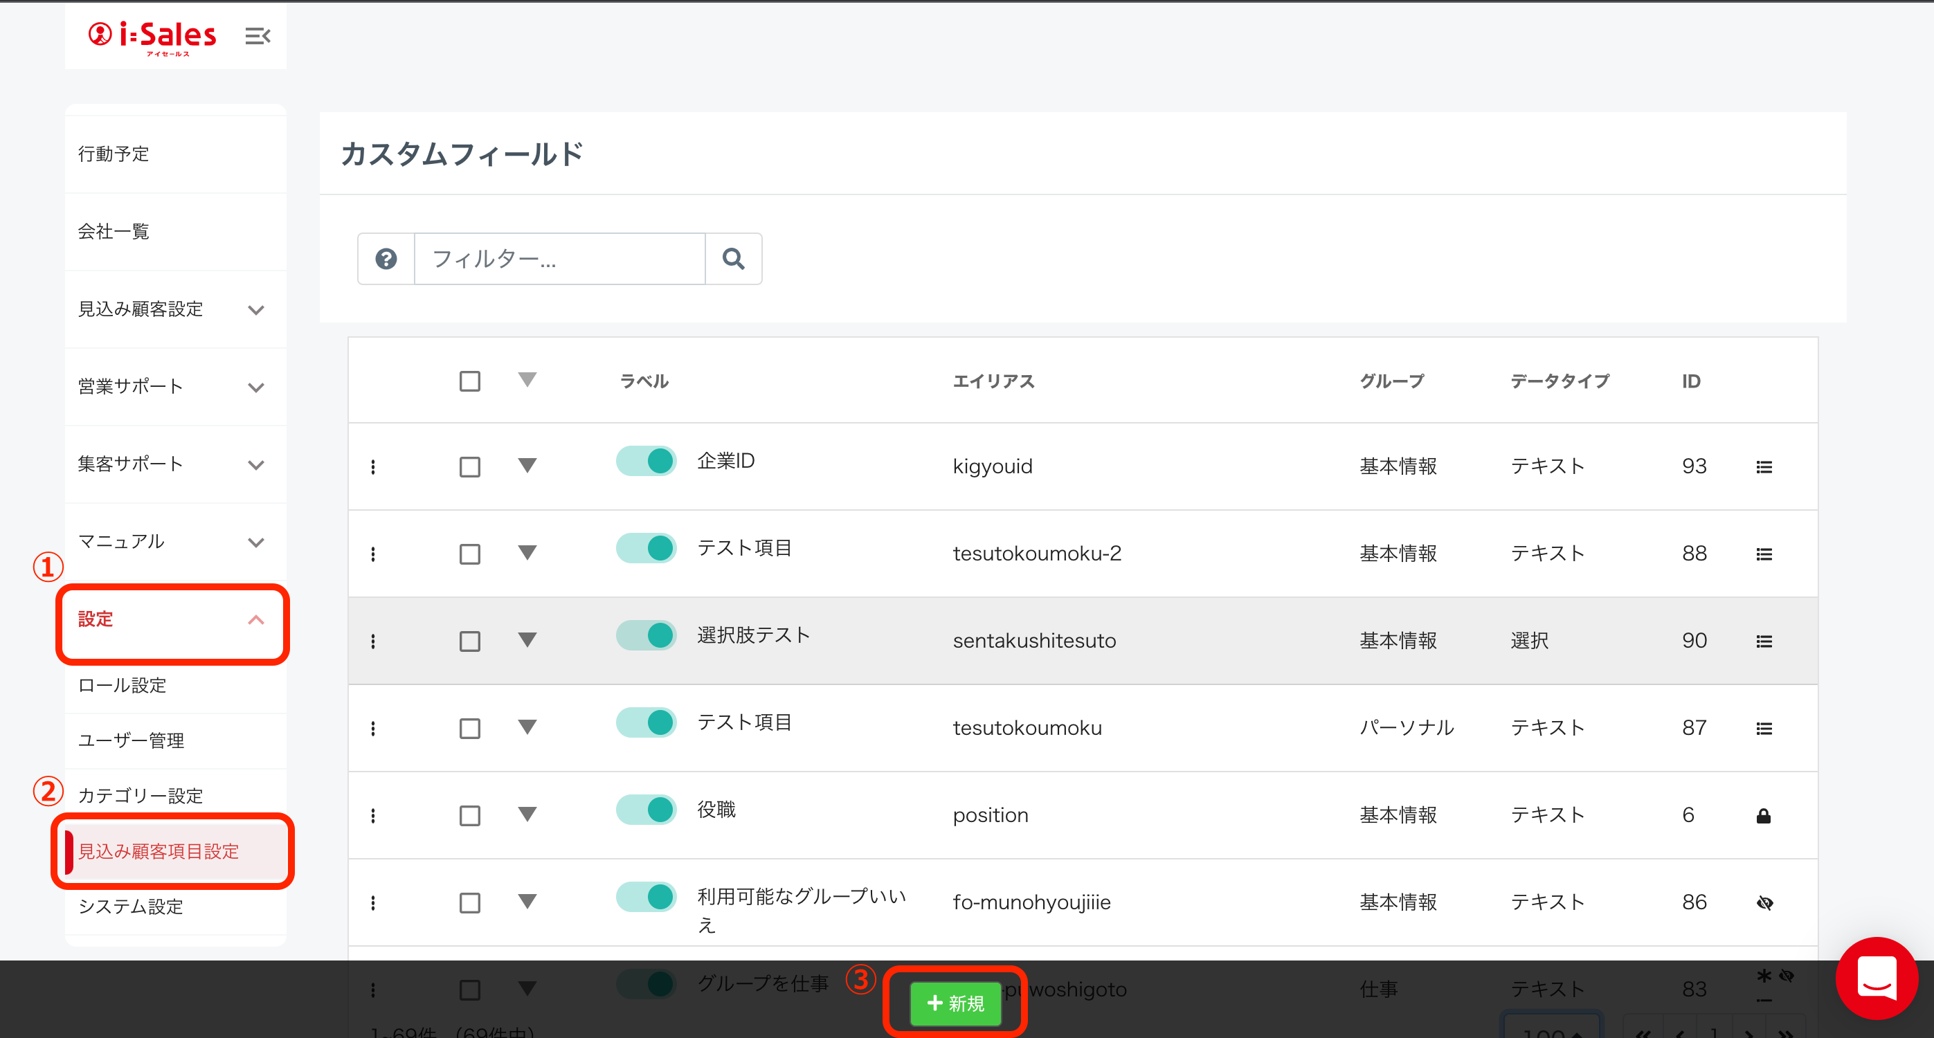Click the search magnifier icon
1934x1038 pixels.
click(x=733, y=259)
